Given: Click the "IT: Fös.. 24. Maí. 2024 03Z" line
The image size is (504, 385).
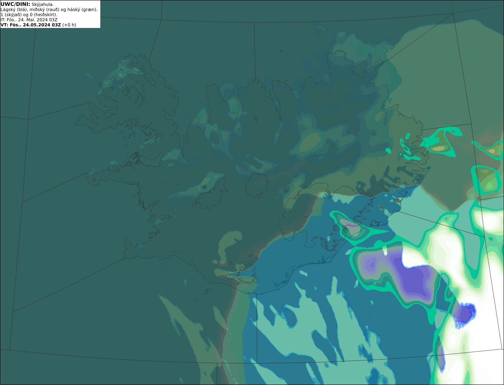Looking at the screenshot, I should (29, 20).
